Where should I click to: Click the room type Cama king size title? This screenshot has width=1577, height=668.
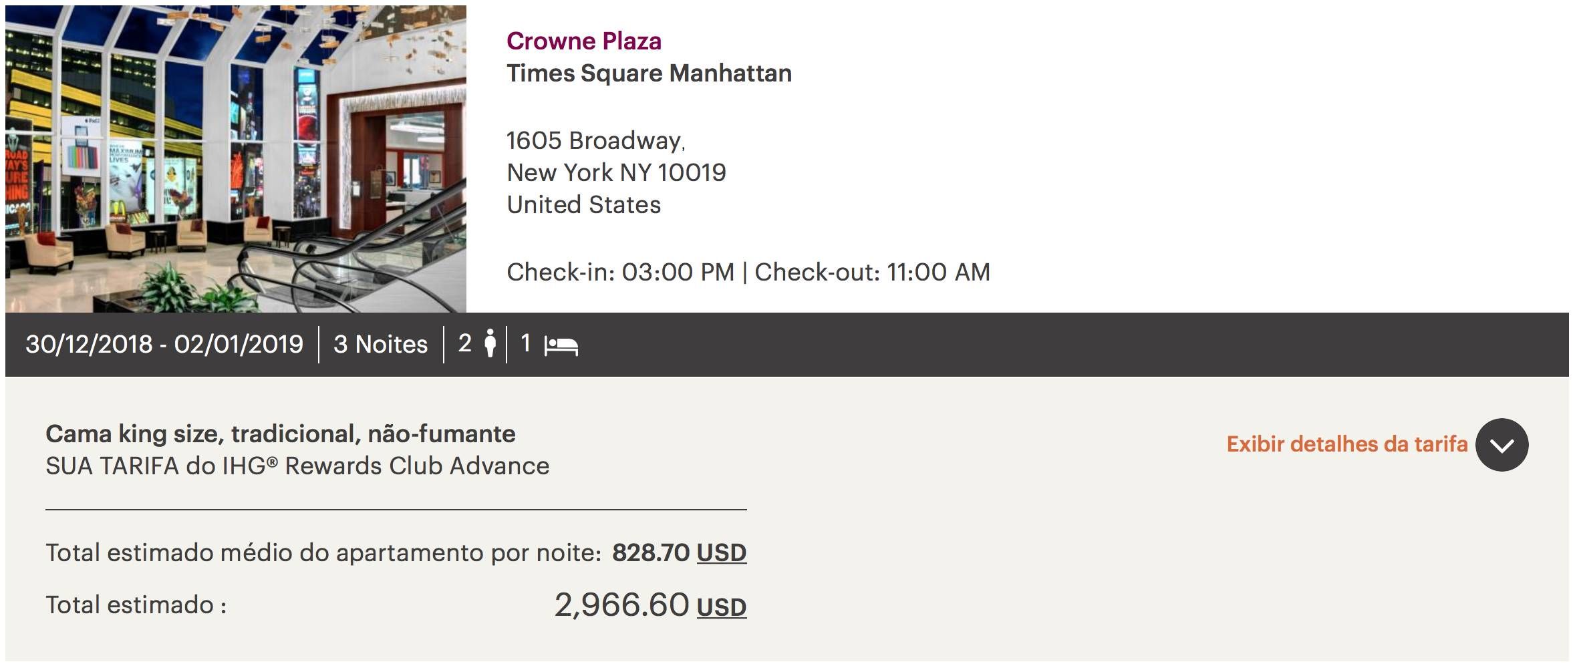tap(281, 434)
